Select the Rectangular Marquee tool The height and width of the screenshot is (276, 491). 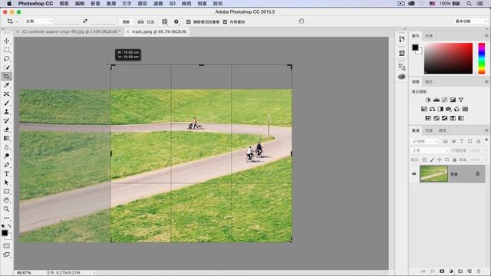(7, 50)
